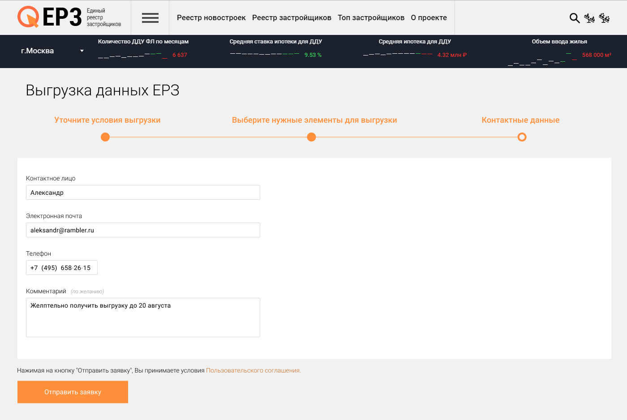
Task: Click the Средняя ставка ипотеки sparkline chart
Action: pos(265,54)
